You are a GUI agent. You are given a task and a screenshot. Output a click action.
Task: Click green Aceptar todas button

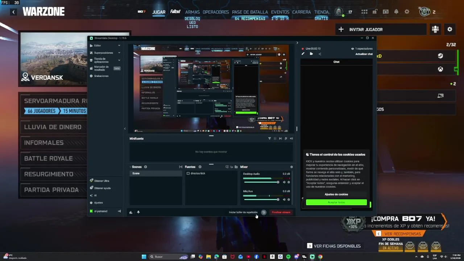(336, 202)
